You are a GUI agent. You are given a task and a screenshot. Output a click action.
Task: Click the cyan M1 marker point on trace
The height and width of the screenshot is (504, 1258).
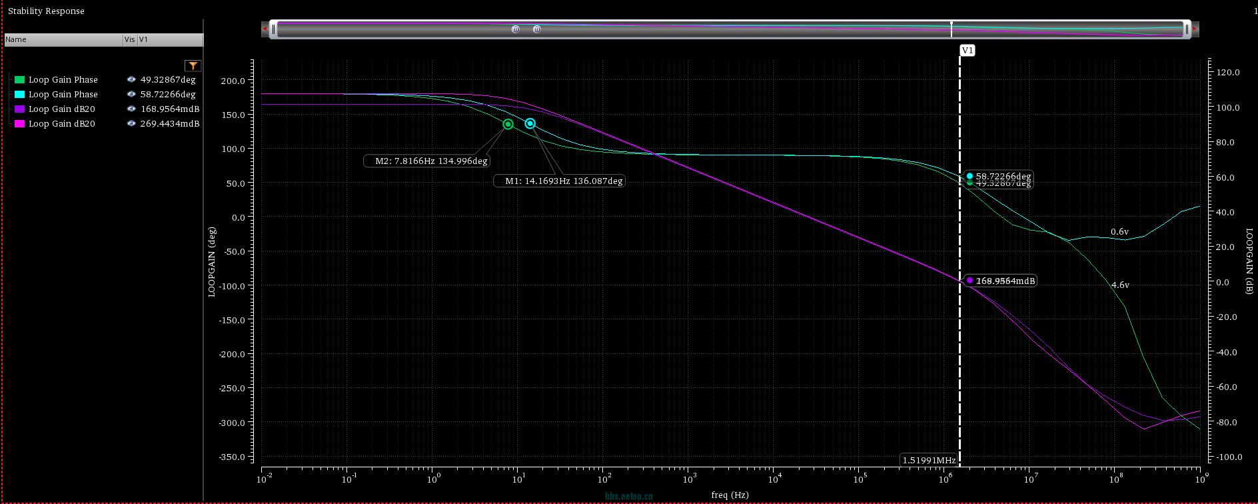tap(530, 123)
